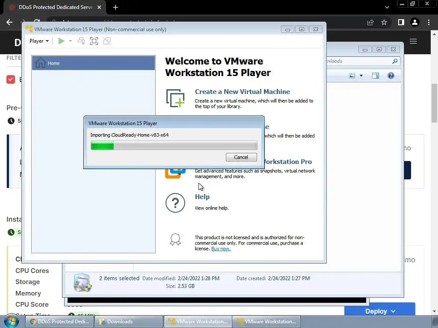The image size is (438, 328).
Task: Click Send Ctrl+Alt+Del toolbar icon
Action: (81, 41)
